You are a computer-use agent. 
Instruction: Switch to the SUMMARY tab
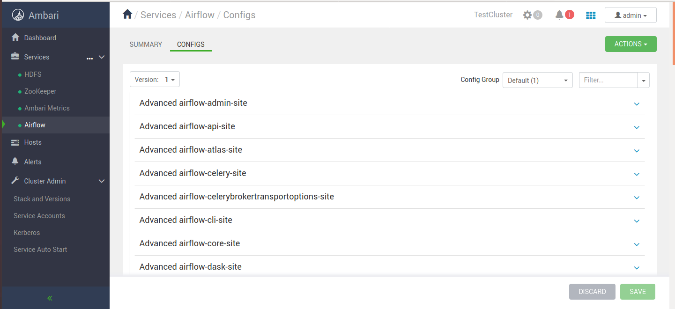[146, 44]
